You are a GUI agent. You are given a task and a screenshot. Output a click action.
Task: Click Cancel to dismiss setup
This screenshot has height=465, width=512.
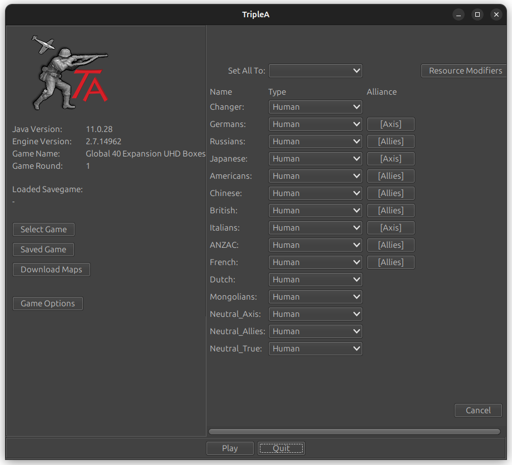pos(478,410)
